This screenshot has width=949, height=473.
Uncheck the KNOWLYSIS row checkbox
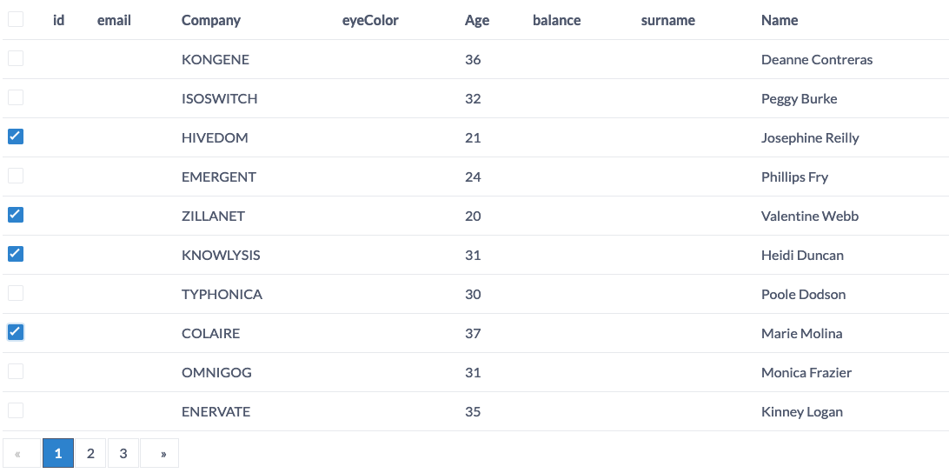coord(15,254)
